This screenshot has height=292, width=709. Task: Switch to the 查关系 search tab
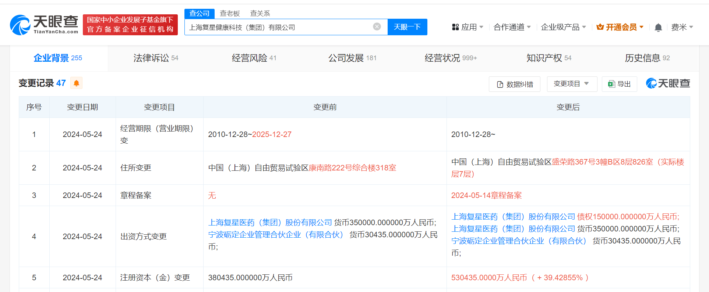click(260, 14)
